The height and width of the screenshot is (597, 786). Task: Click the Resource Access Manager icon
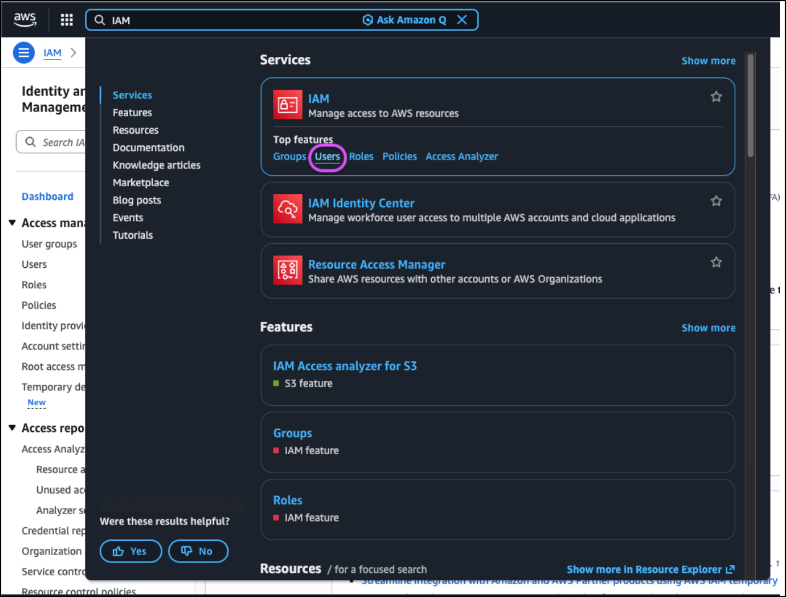[x=287, y=270]
